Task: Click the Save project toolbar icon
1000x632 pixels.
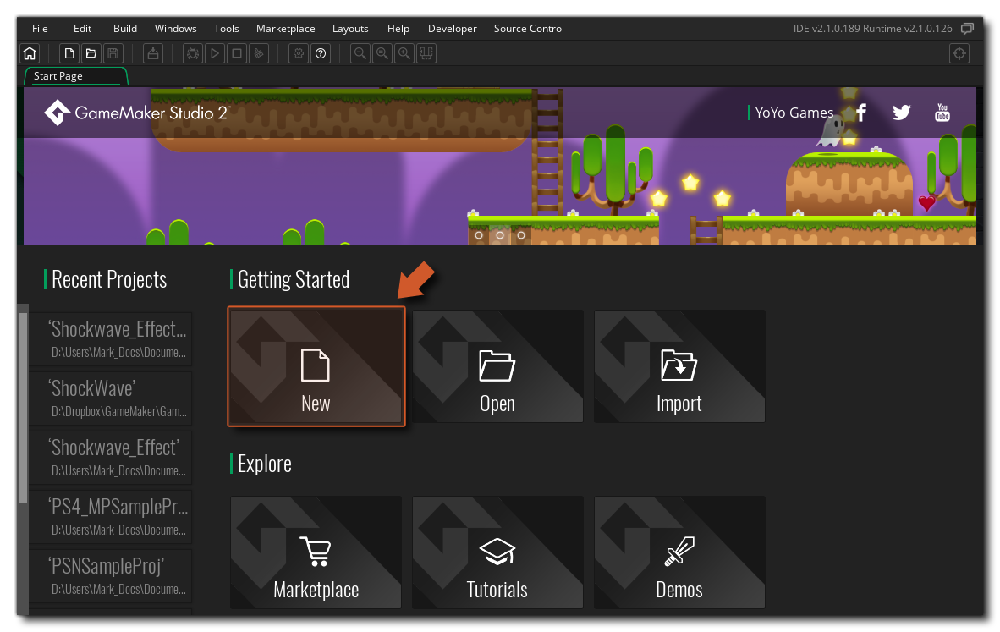Action: (x=113, y=53)
